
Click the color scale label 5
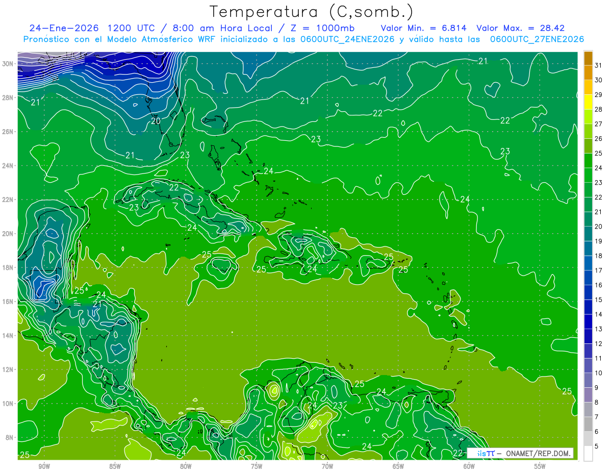tap(597, 446)
